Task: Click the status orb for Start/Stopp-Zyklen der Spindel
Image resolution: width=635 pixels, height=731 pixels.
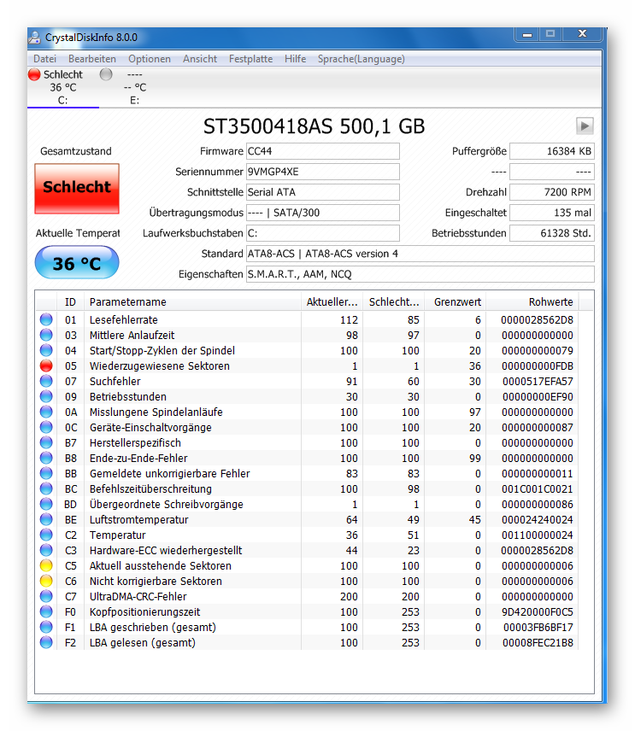Action: tap(46, 350)
